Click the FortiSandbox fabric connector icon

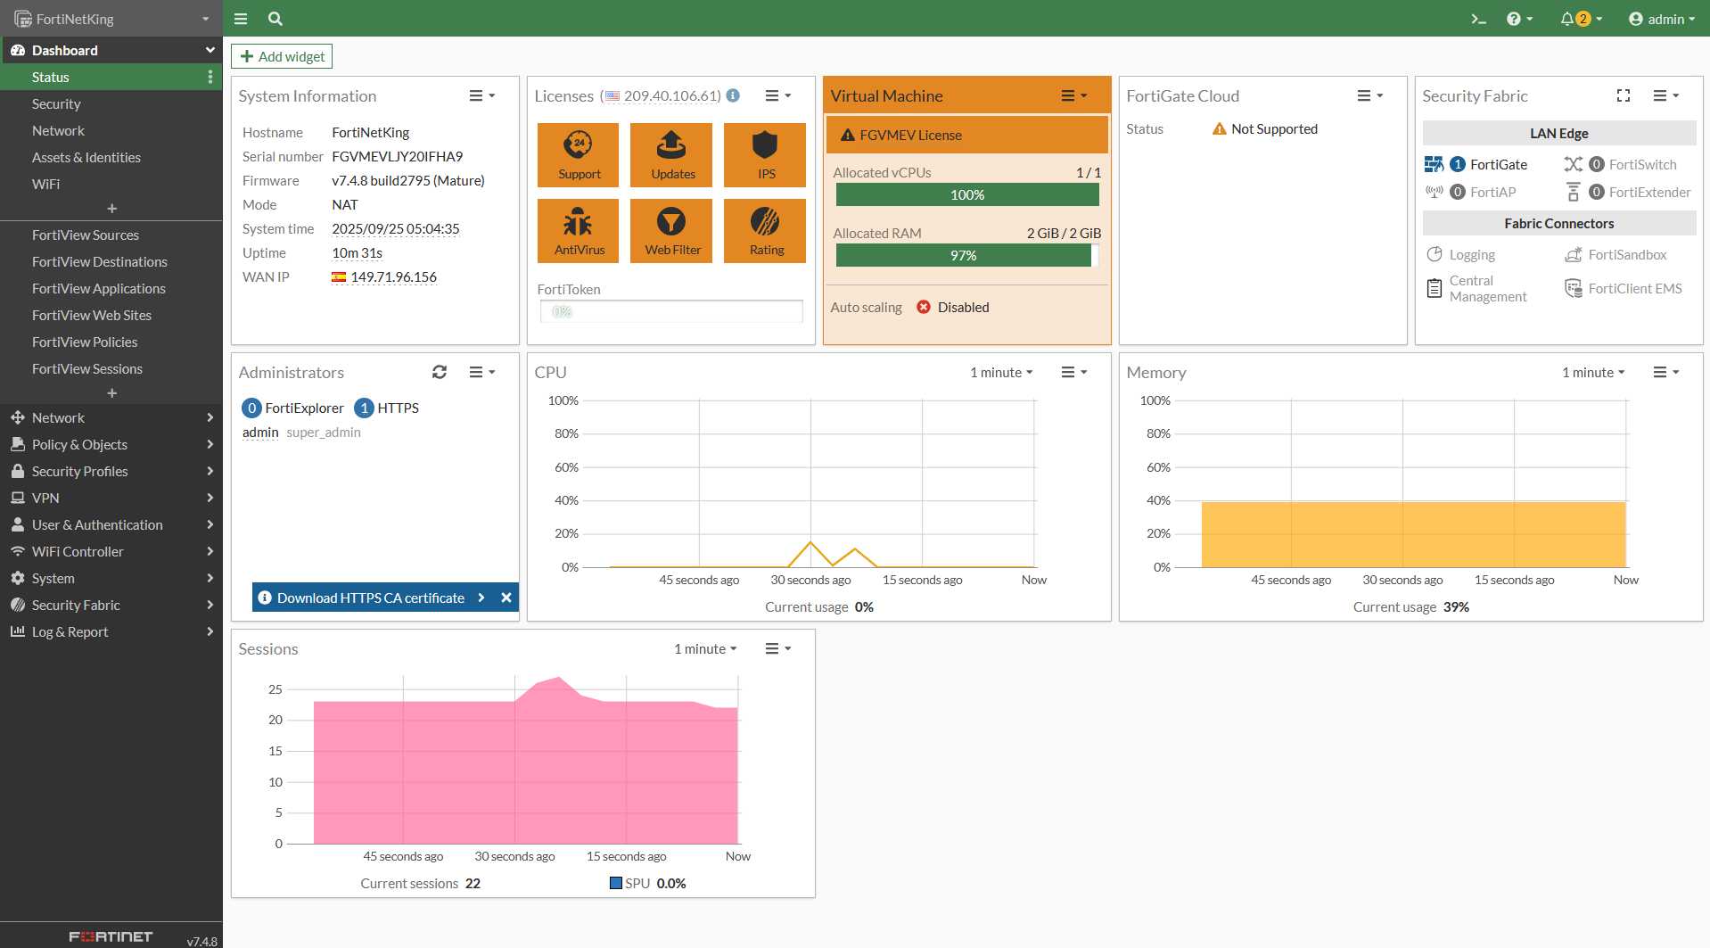[1574, 254]
